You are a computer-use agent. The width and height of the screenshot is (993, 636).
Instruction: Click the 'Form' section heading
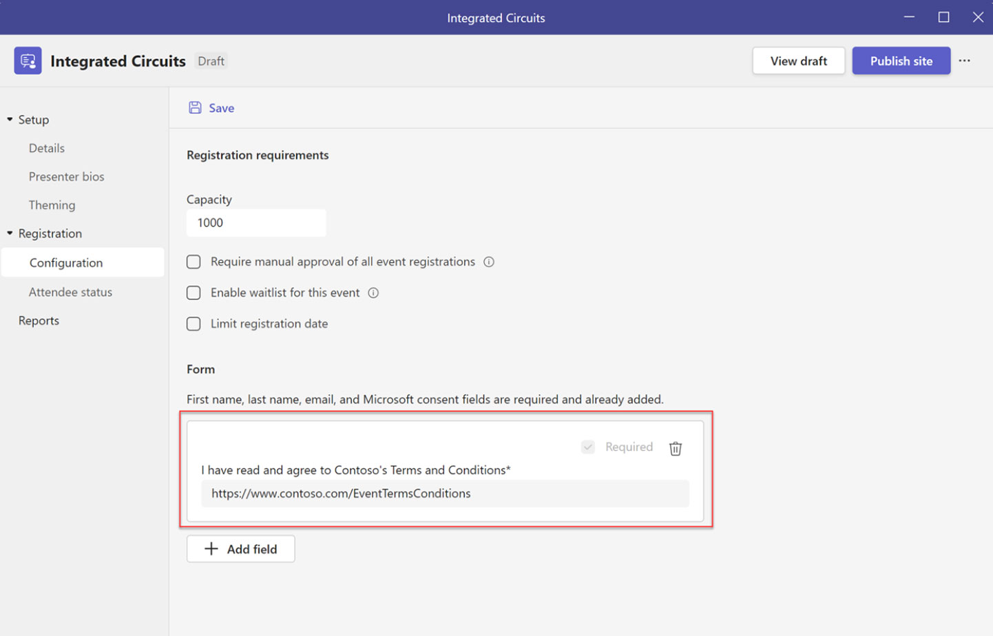pyautogui.click(x=200, y=369)
